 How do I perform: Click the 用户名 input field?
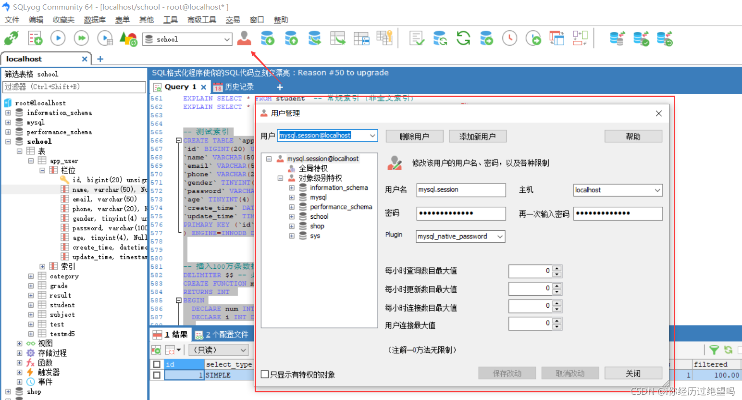point(461,190)
